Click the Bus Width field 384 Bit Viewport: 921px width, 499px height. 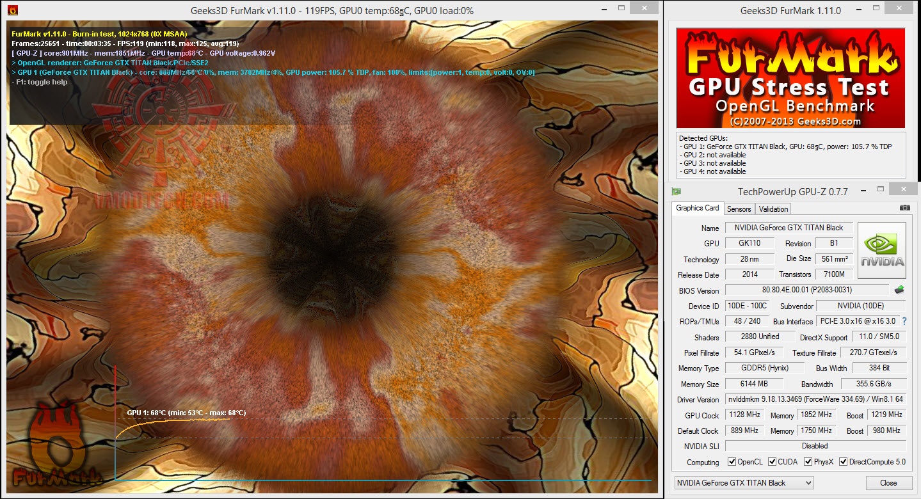click(879, 368)
